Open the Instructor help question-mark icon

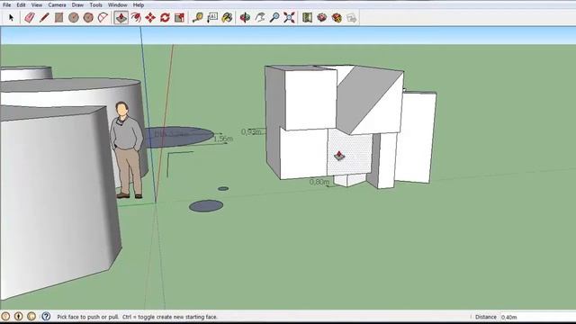(x=46, y=316)
